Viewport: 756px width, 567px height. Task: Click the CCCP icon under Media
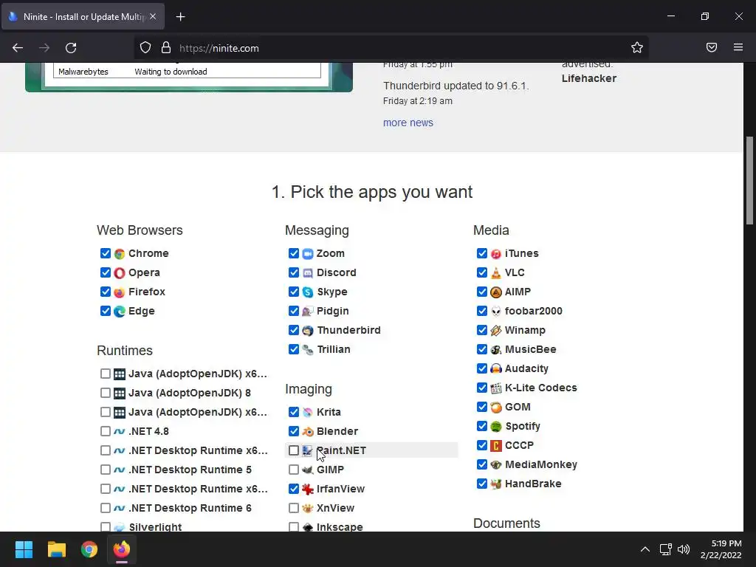click(496, 446)
